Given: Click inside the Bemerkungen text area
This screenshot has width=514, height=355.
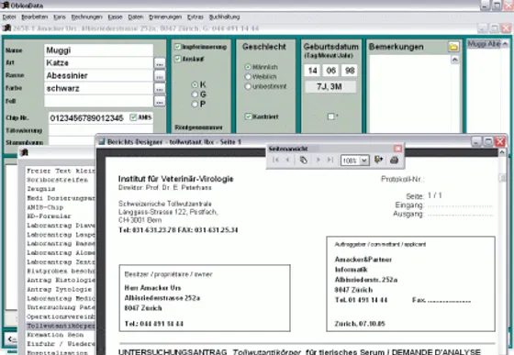Looking at the screenshot, I should pos(410,94).
